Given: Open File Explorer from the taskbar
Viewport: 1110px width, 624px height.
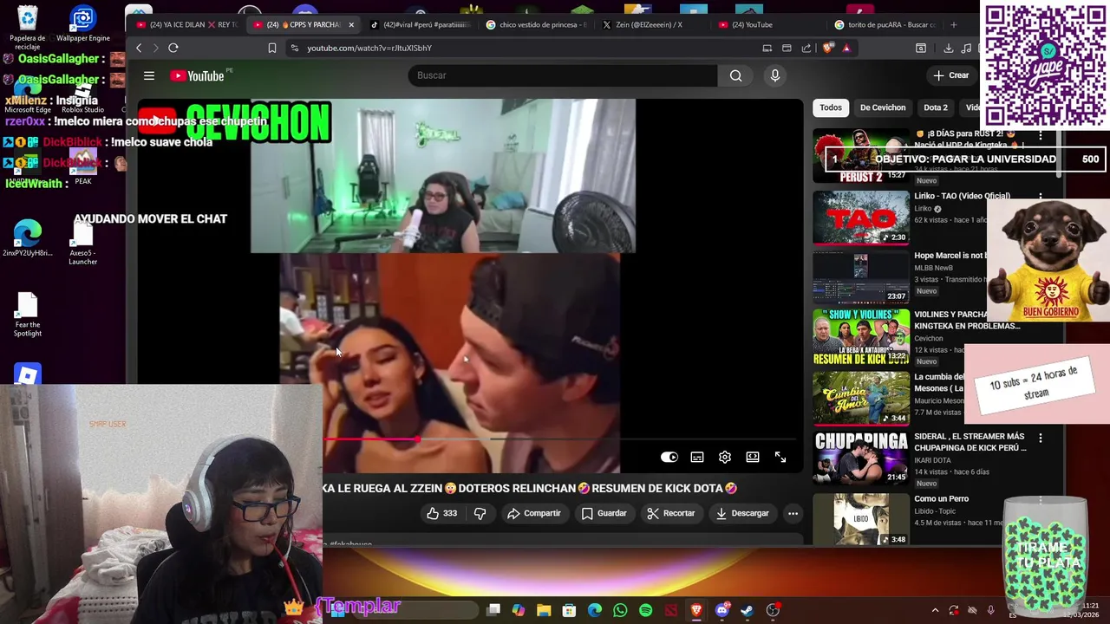Looking at the screenshot, I should 544,611.
